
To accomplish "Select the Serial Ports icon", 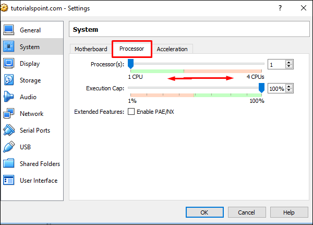I will [x=9, y=131].
